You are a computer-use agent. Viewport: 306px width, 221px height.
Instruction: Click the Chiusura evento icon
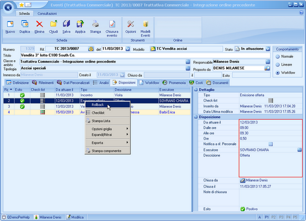112,24
